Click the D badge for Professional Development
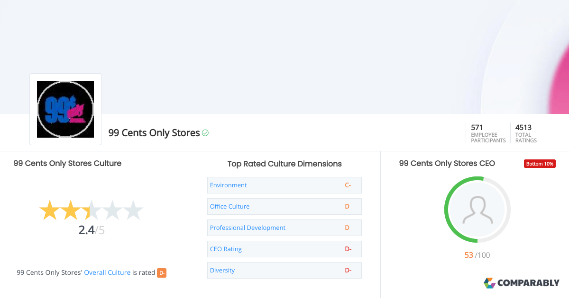The width and height of the screenshot is (569, 298). pos(348,228)
